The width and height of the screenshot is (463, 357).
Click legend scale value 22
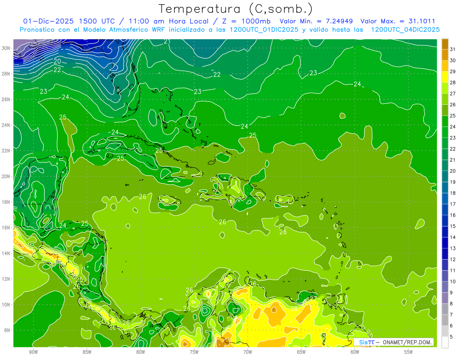pyautogui.click(x=453, y=149)
